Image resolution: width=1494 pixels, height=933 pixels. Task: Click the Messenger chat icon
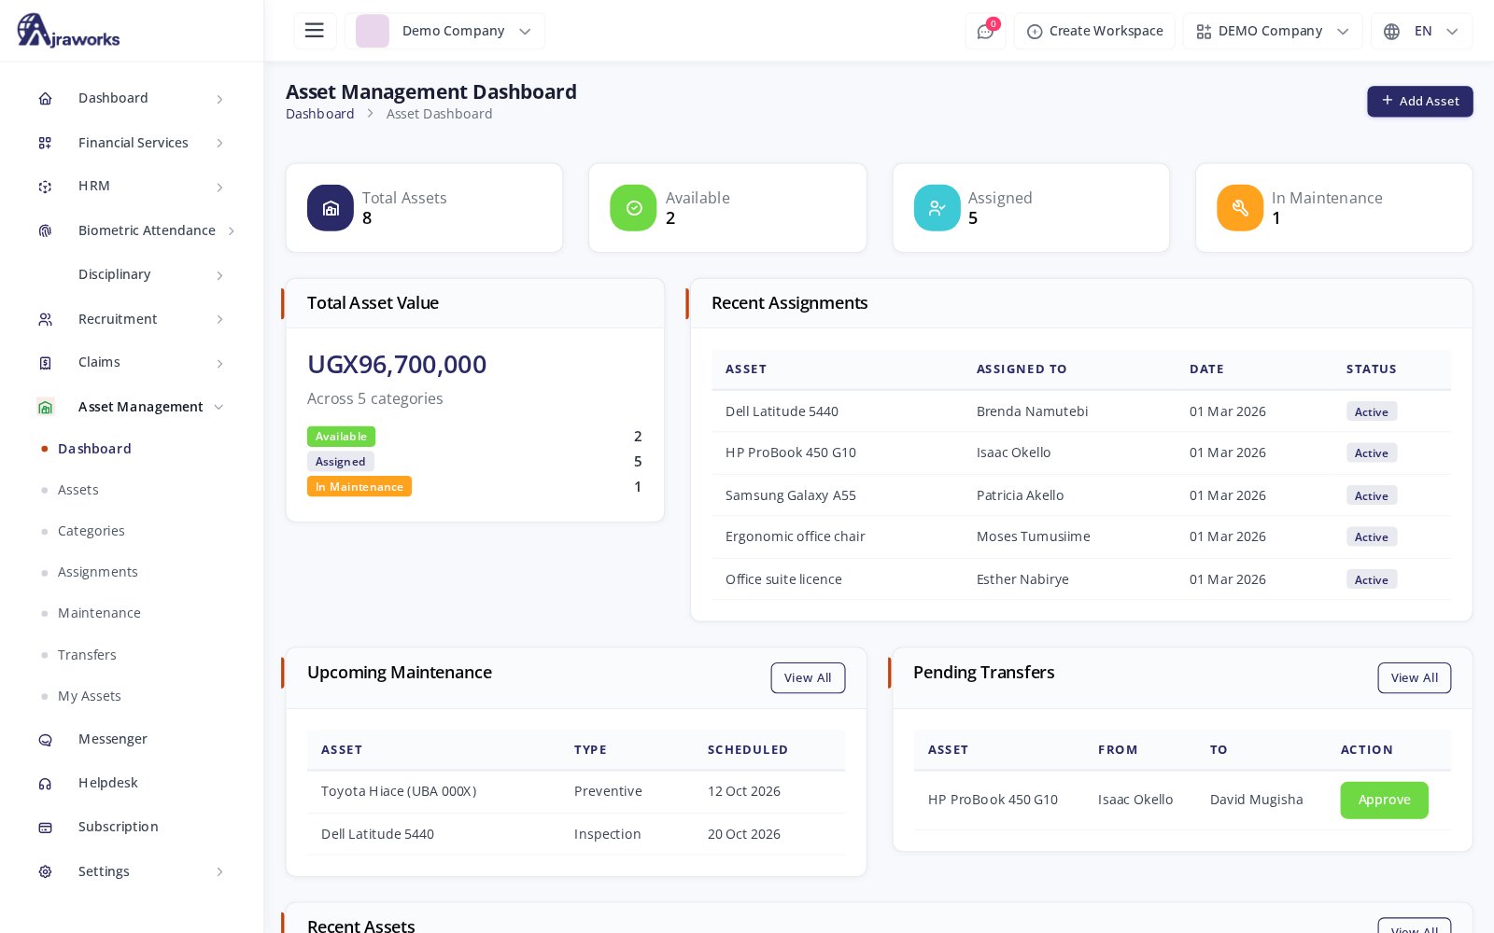pyautogui.click(x=45, y=740)
